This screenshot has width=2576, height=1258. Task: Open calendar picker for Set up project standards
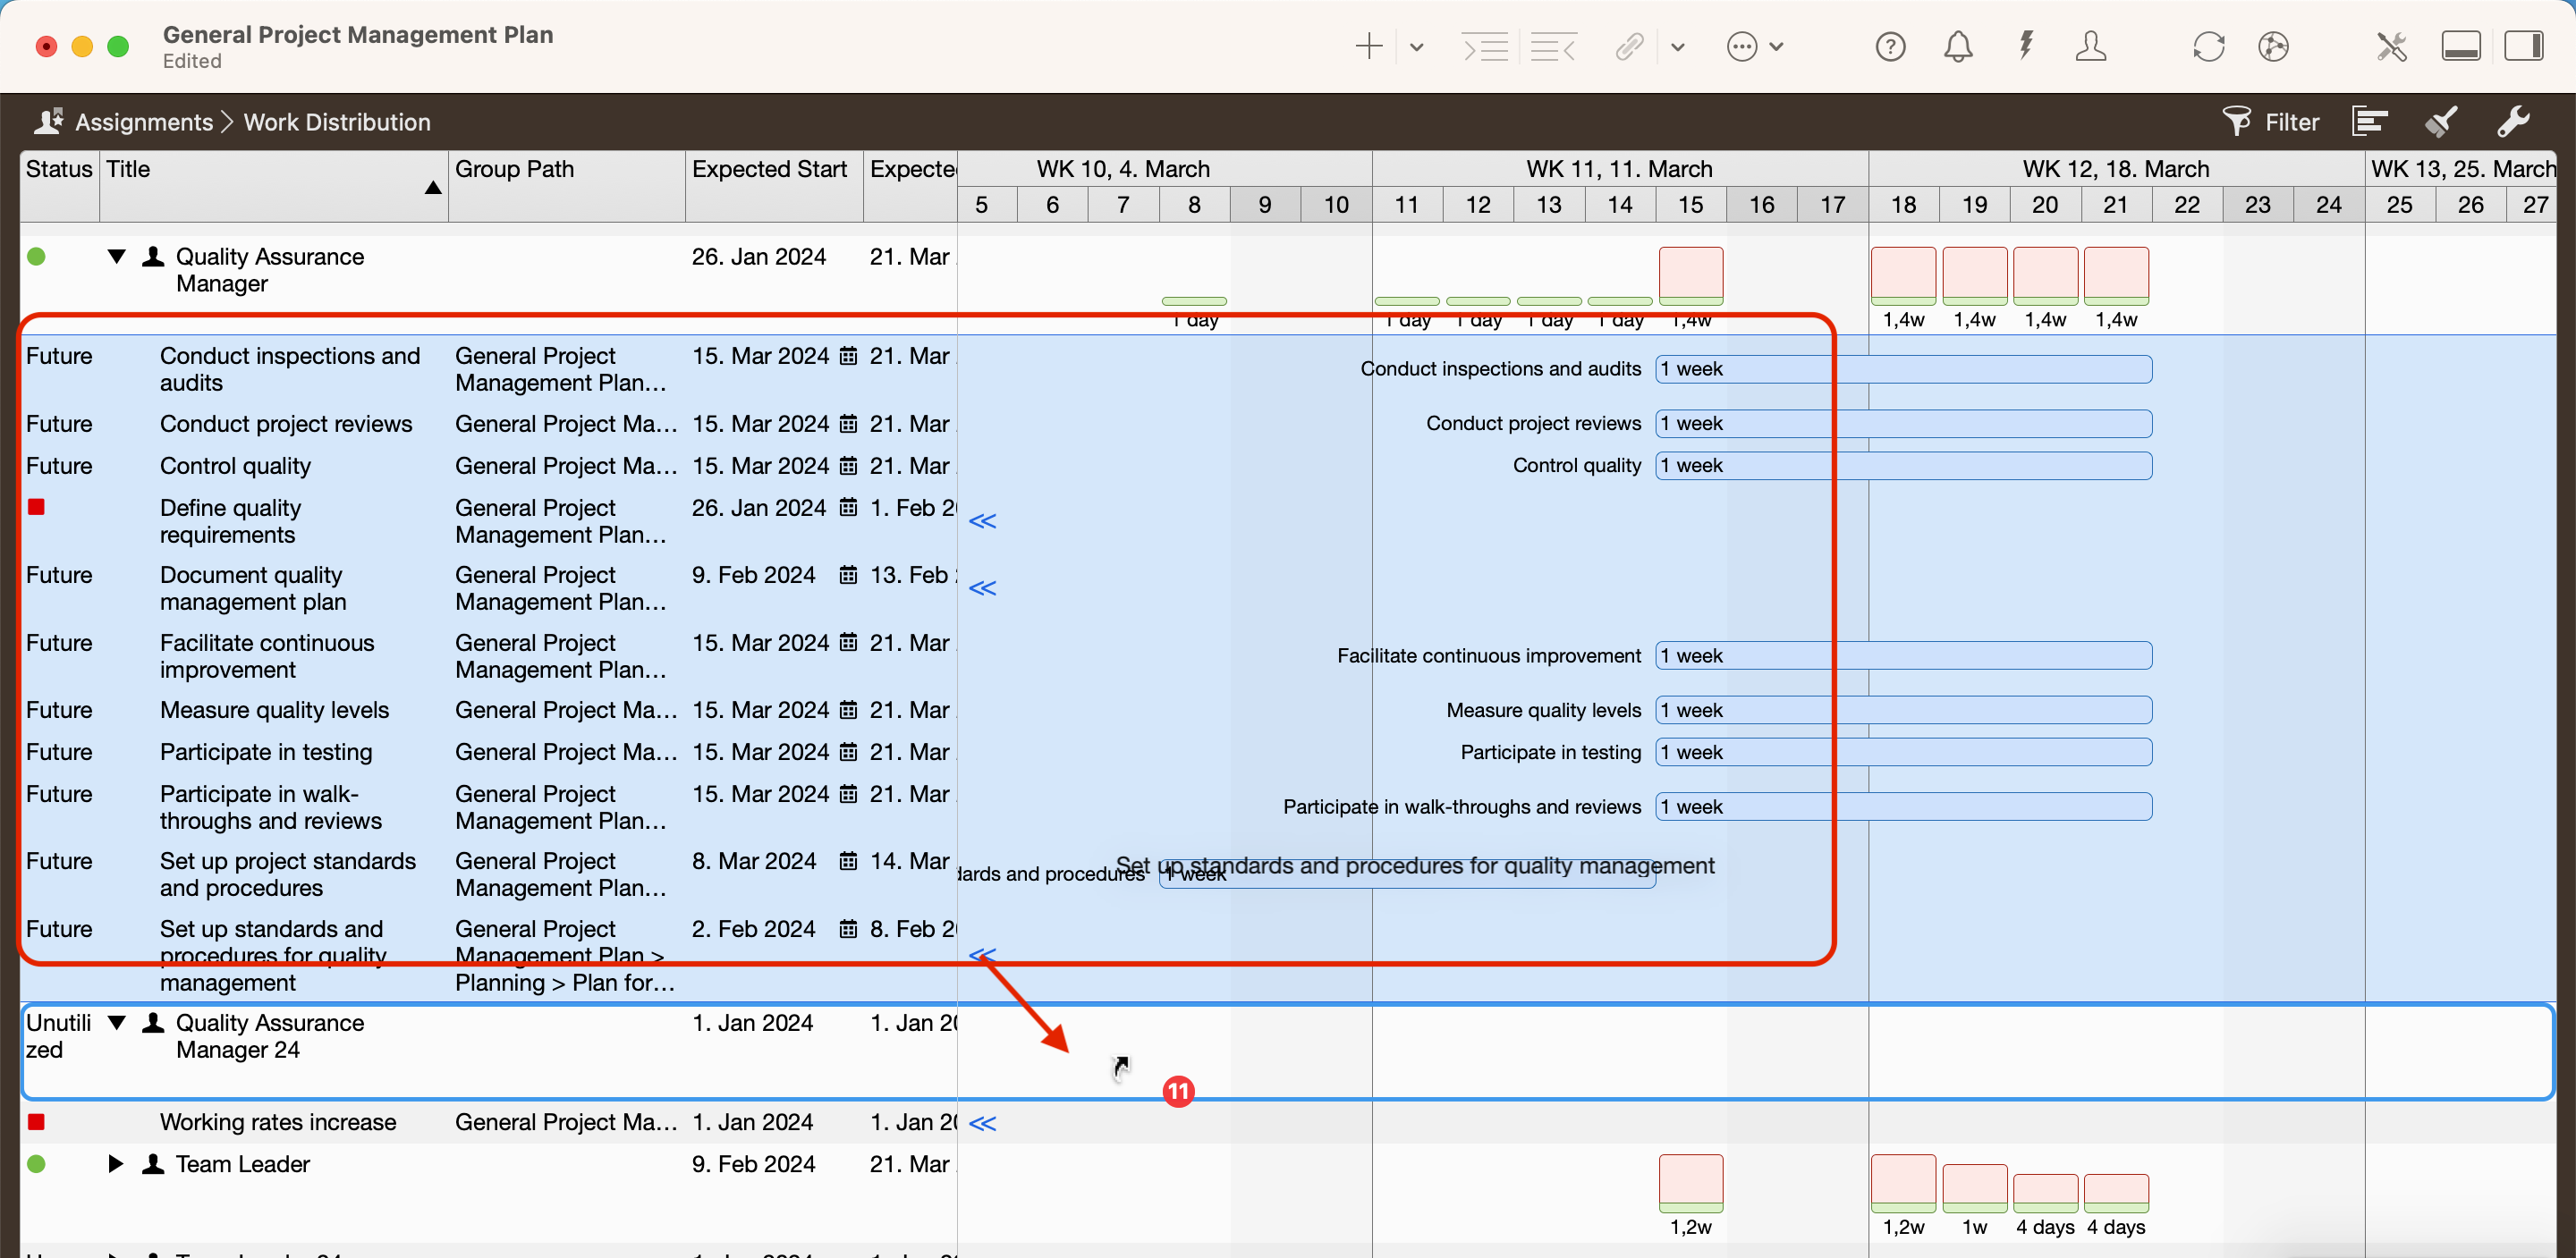click(848, 861)
